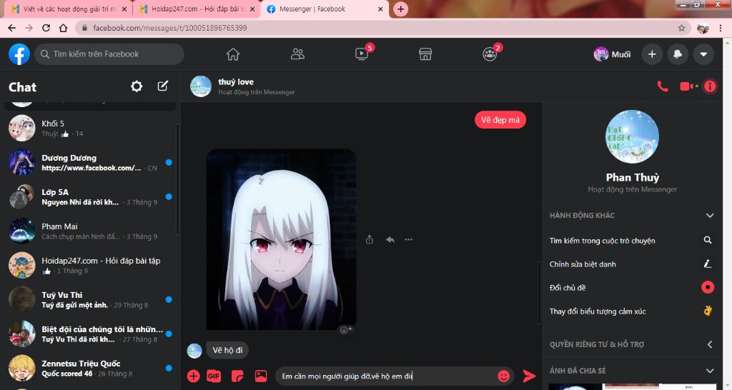Click the address bar URL
This screenshot has width=732, height=390.
click(170, 28)
